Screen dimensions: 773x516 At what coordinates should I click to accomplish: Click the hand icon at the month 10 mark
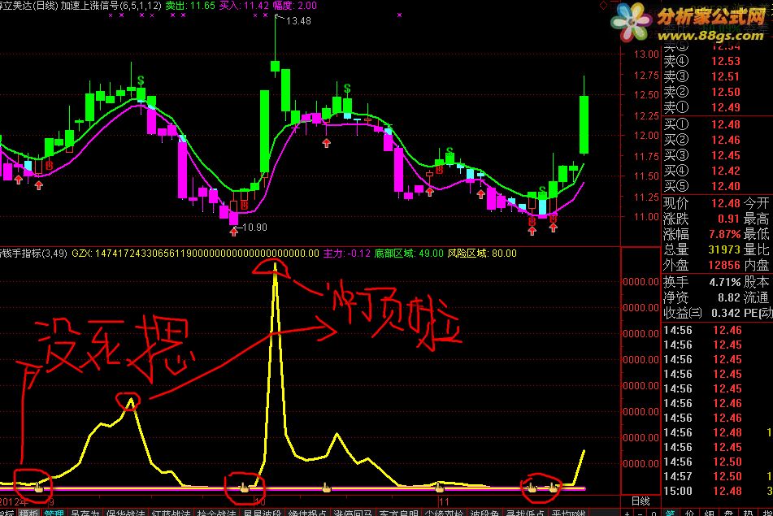(x=244, y=488)
